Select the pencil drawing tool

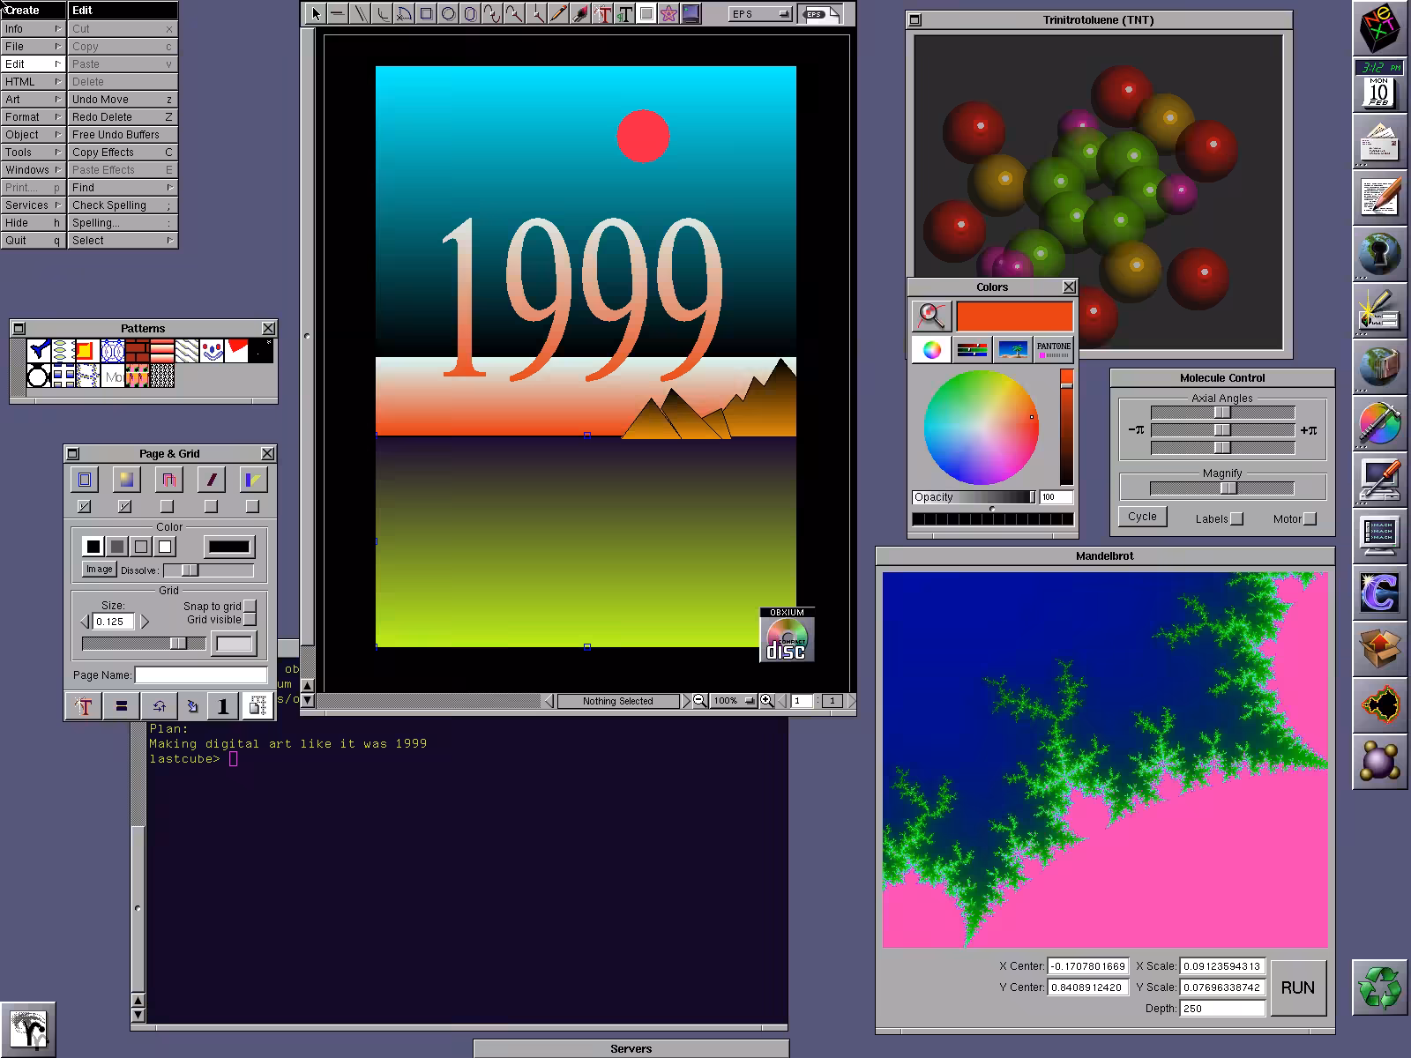pyautogui.click(x=558, y=13)
